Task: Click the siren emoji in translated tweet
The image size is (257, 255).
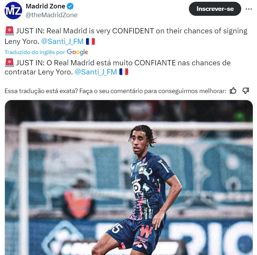Action: 9,63
